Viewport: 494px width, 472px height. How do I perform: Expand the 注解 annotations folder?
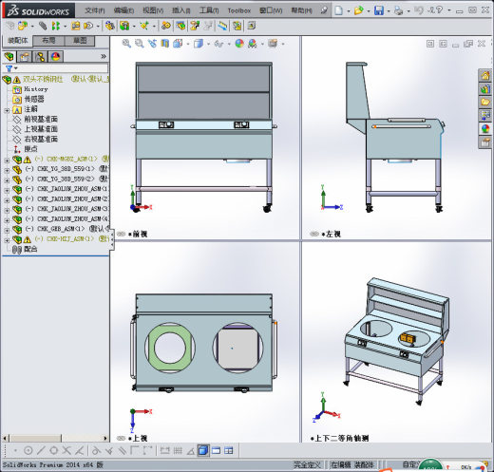click(7, 110)
